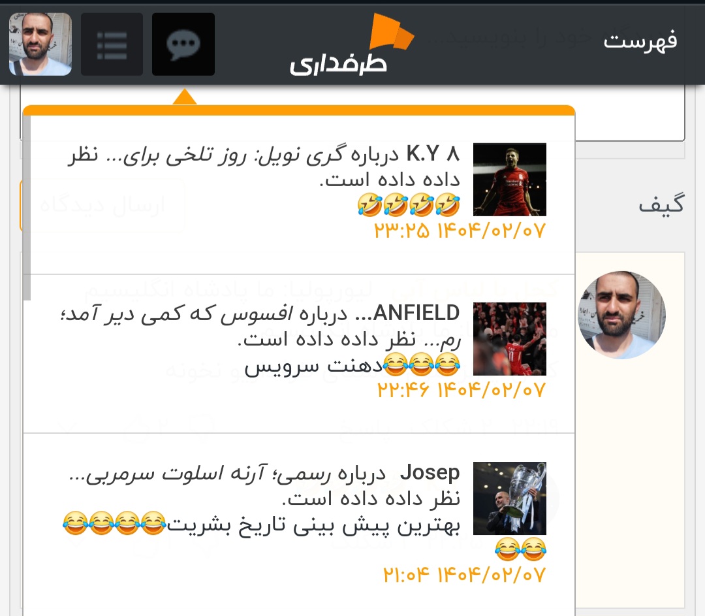Screen dimensions: 705x616
Task: Open the list menu icon
Action: [x=112, y=44]
